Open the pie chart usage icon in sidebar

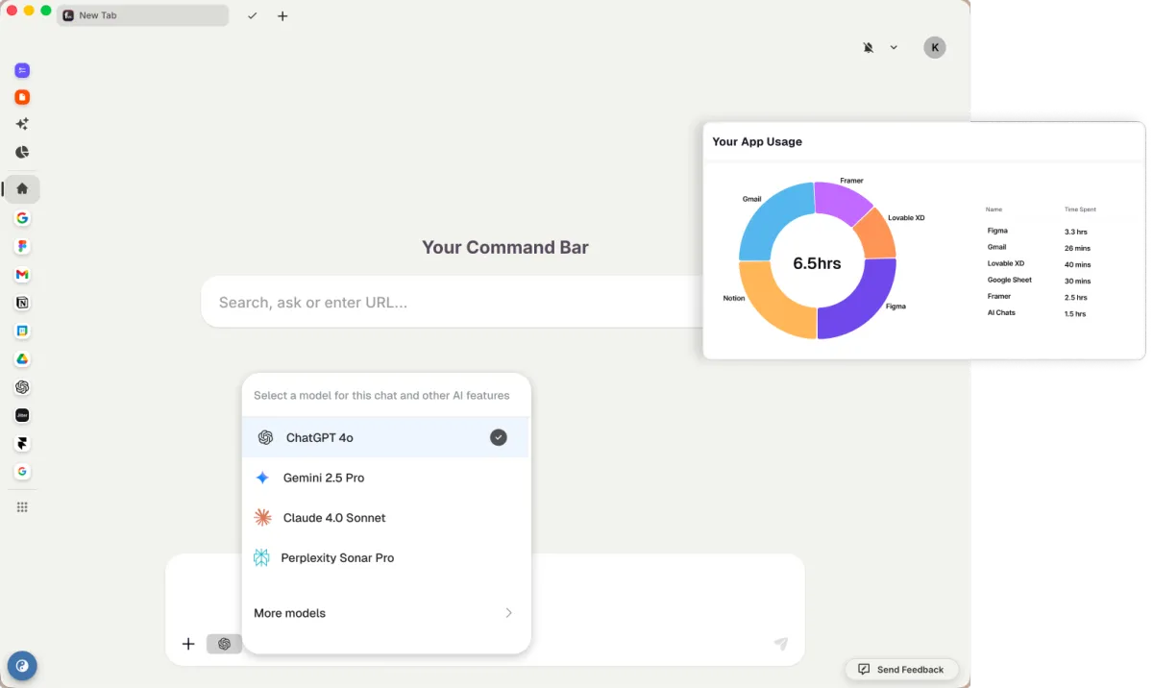coord(22,152)
